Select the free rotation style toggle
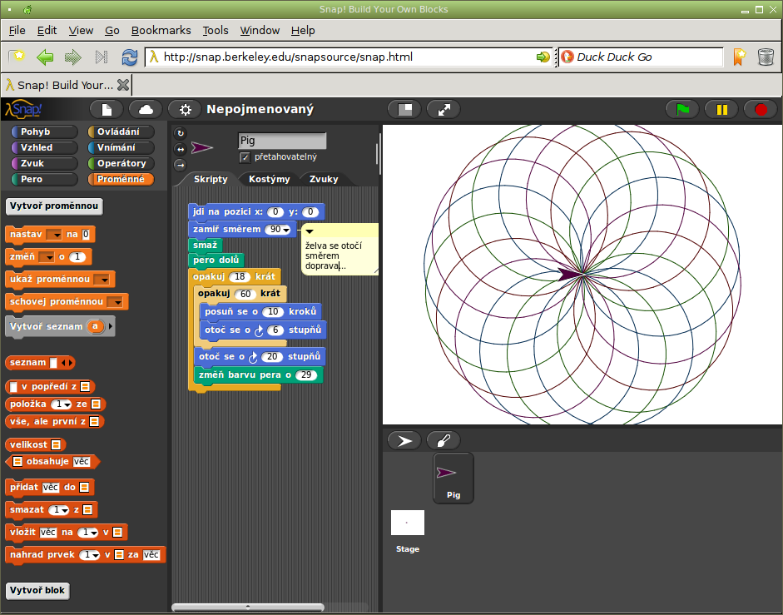Viewport: 783px width, 615px height. 181,133
